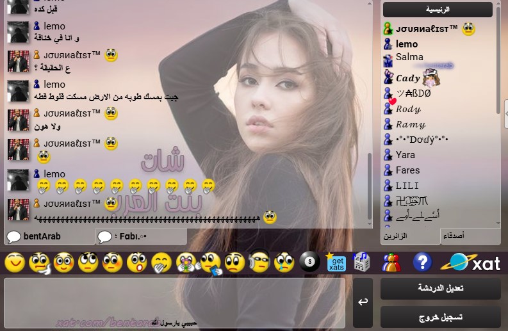Click the xat planet logo
The image size is (508, 331).
pyautogui.click(x=475, y=262)
